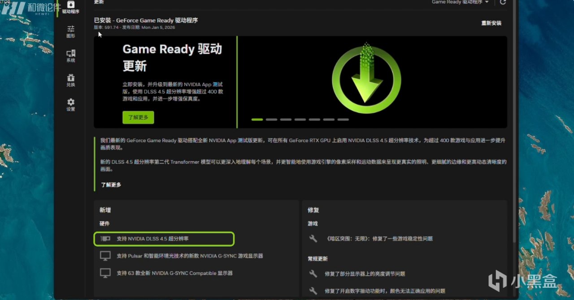Select the third carousel indicator
Screen dimensions: 574x300
click(x=286, y=119)
